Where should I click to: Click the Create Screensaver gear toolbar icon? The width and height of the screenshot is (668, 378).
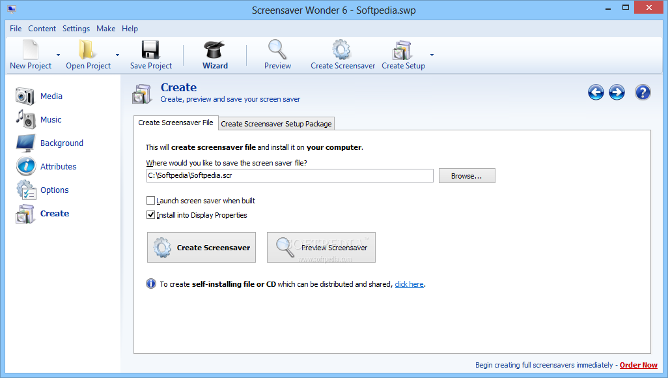(x=342, y=50)
